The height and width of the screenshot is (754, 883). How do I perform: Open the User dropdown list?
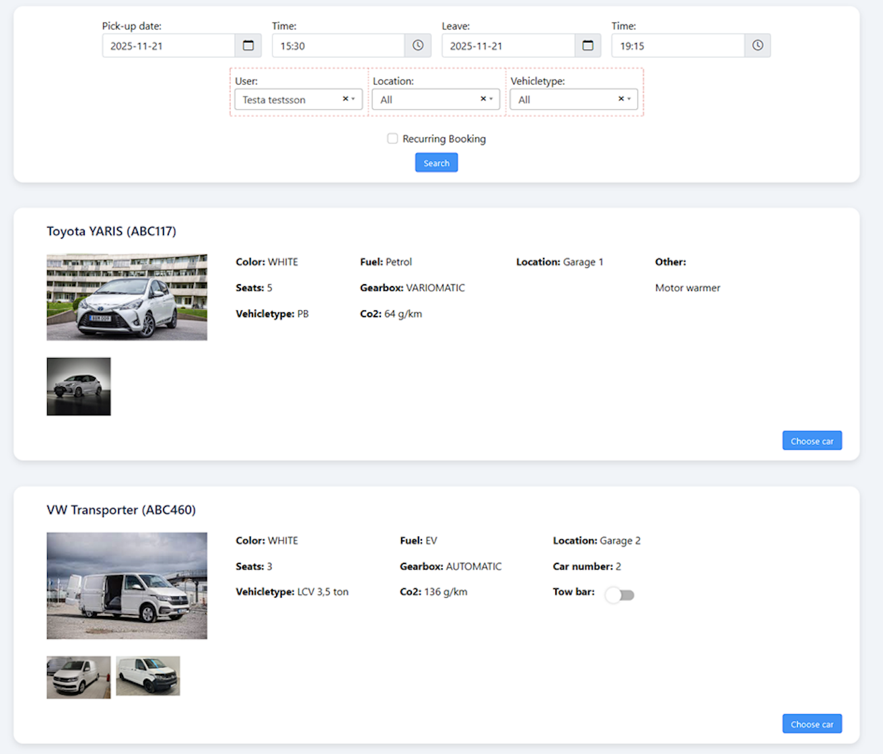355,99
